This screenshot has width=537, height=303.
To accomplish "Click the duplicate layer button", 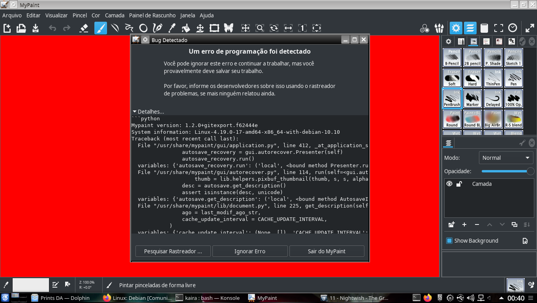I will click(x=514, y=224).
